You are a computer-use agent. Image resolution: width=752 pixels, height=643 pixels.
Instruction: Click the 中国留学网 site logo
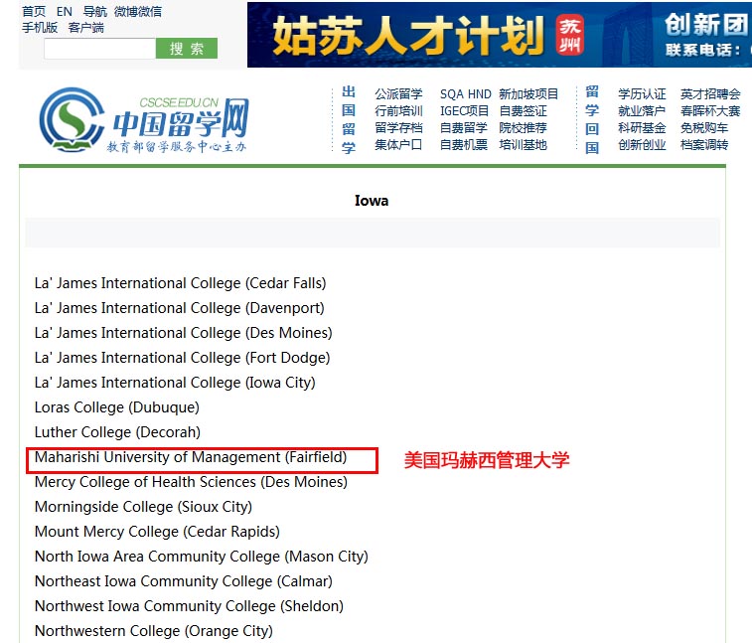click(144, 120)
